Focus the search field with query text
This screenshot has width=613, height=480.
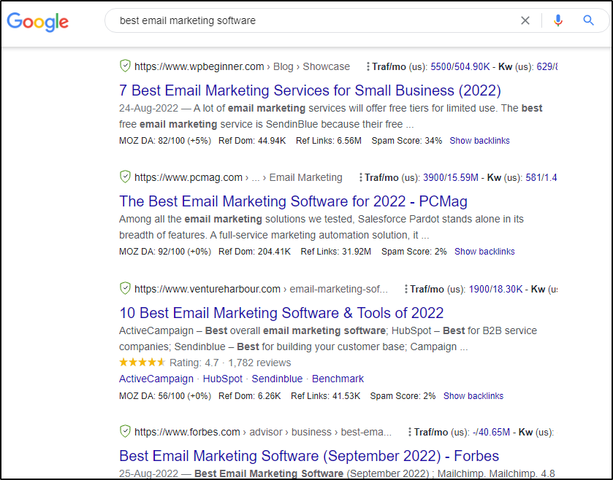pyautogui.click(x=307, y=20)
